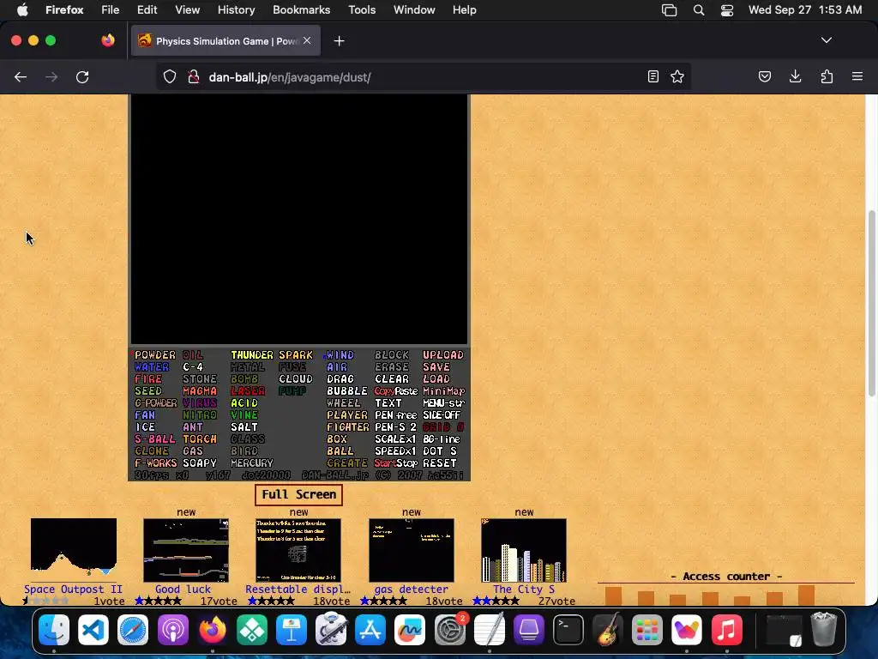The height and width of the screenshot is (659, 878).
Task: Open The City S thumbnail
Action: point(524,550)
